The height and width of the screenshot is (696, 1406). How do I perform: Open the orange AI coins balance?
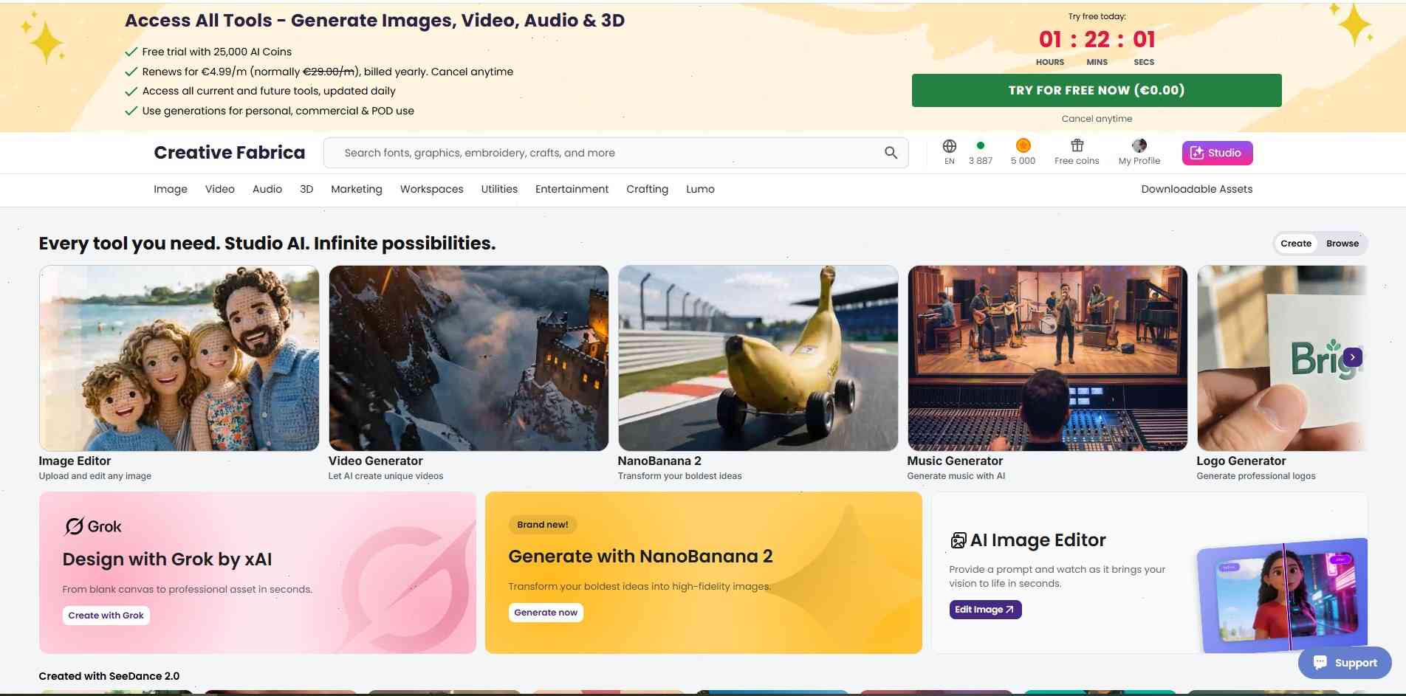[1023, 145]
